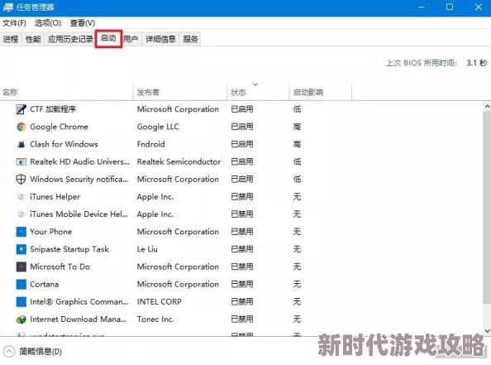Switch to the 应用历史记录 tab
The height and width of the screenshot is (365, 491).
[70, 39]
